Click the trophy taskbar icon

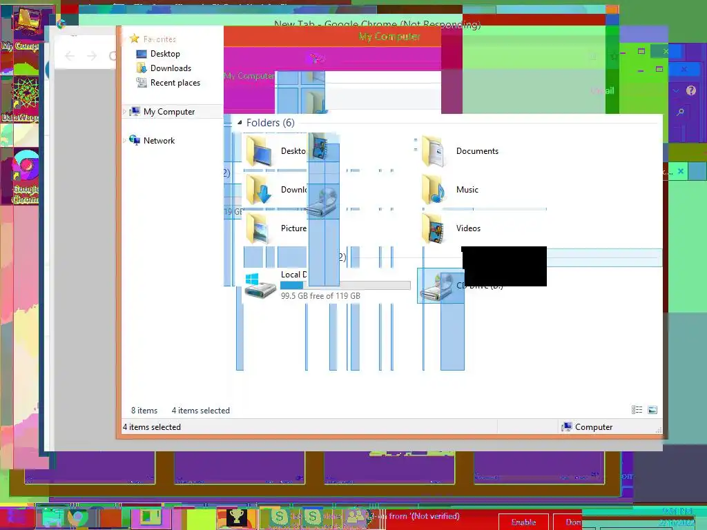[237, 517]
